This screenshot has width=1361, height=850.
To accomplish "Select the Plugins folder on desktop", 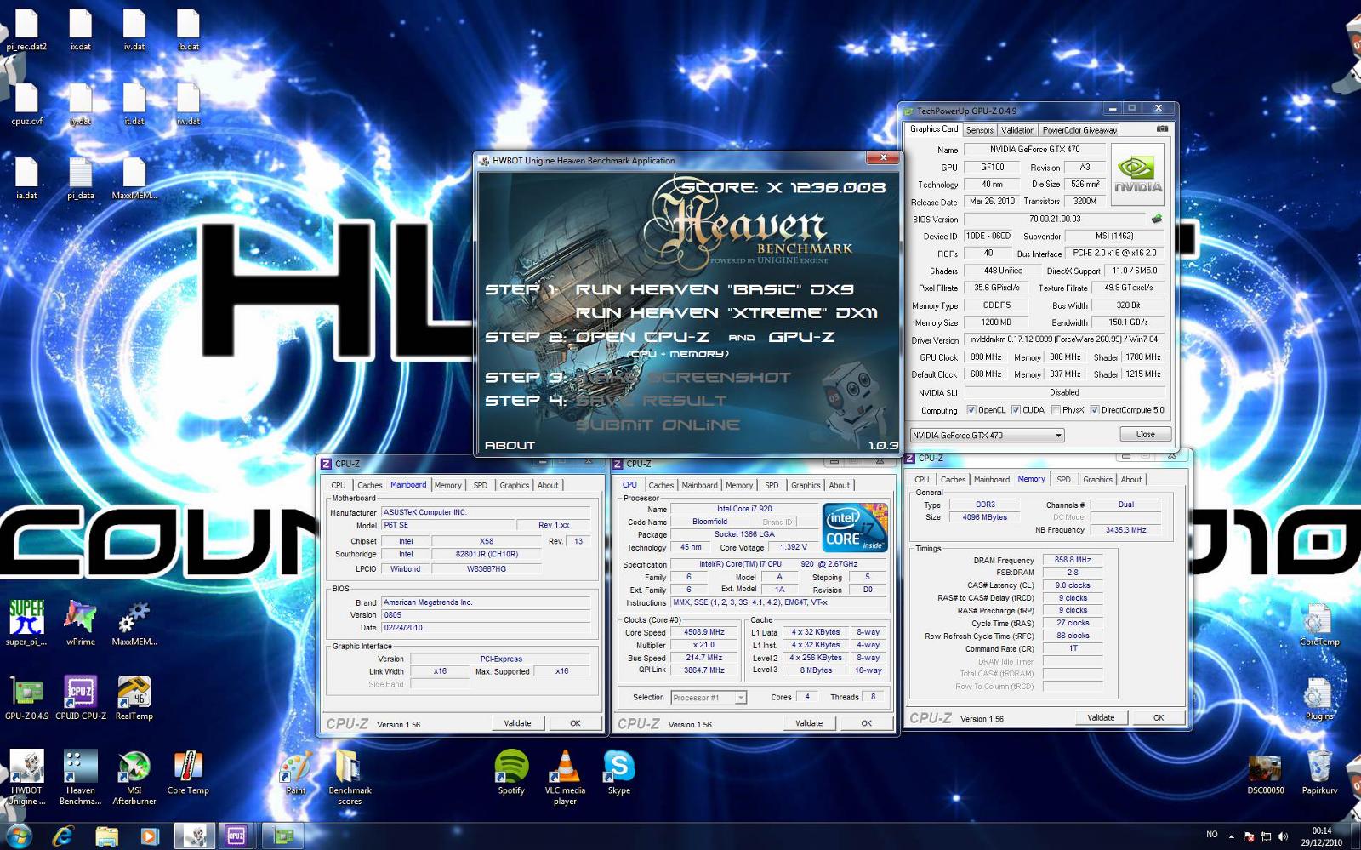I will click(x=1318, y=699).
